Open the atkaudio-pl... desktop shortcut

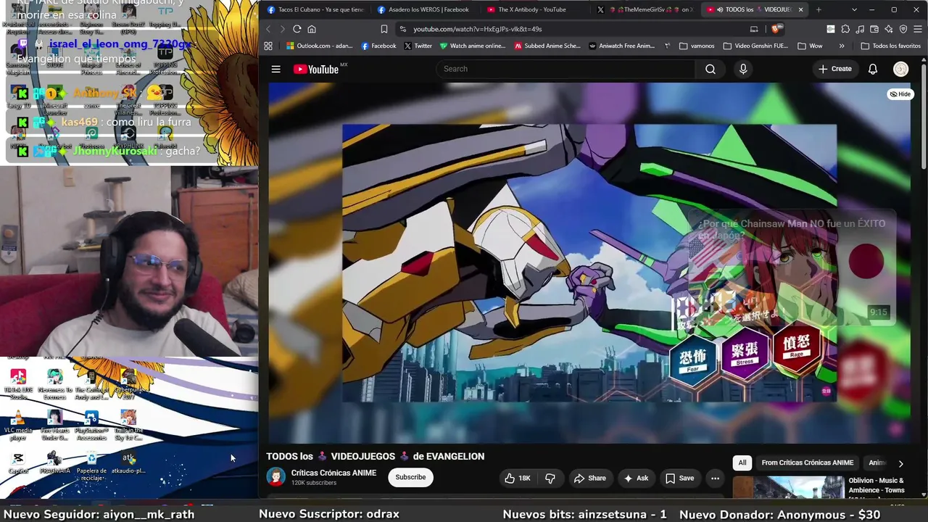pos(128,463)
